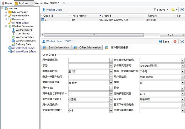
Task: Open All Jobs (view) link
Action: (x=20, y=23)
